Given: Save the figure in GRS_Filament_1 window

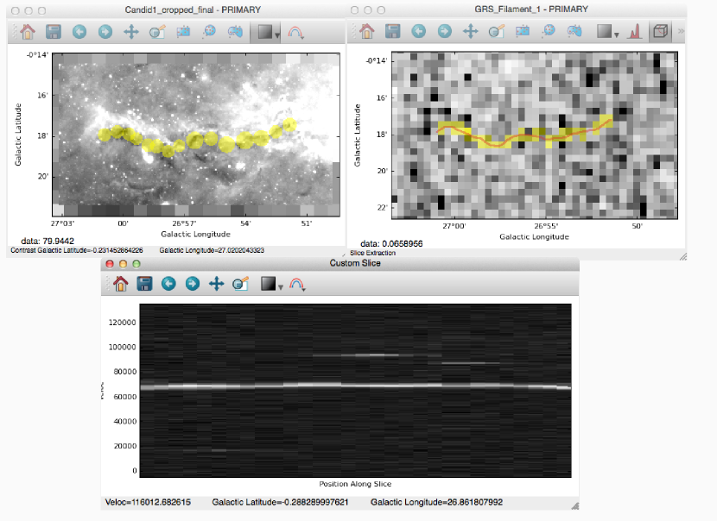Looking at the screenshot, I should coord(393,32).
